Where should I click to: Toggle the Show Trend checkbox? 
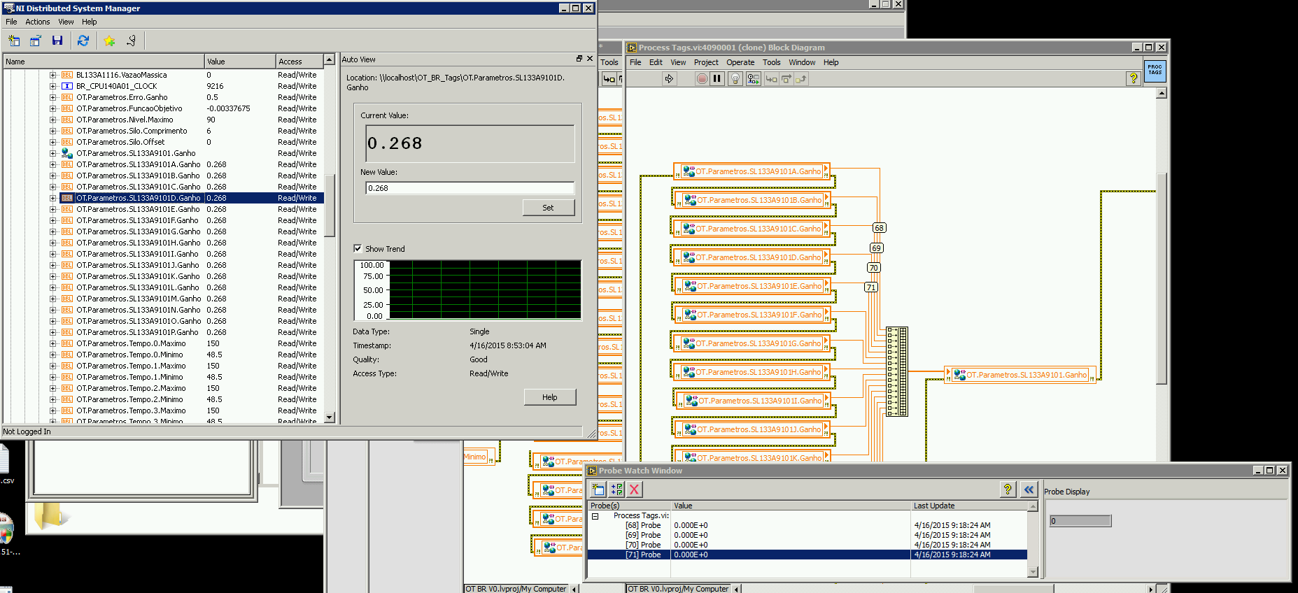click(x=358, y=248)
